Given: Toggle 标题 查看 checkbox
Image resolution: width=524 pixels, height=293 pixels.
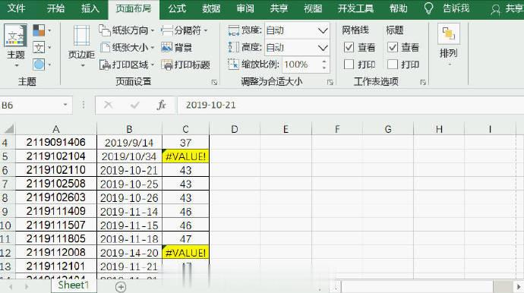Looking at the screenshot, I should coord(393,47).
